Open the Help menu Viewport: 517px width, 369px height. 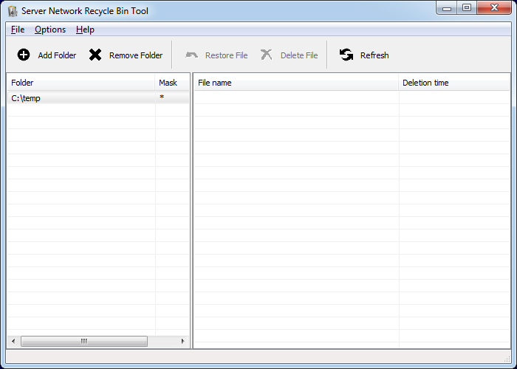pos(85,30)
